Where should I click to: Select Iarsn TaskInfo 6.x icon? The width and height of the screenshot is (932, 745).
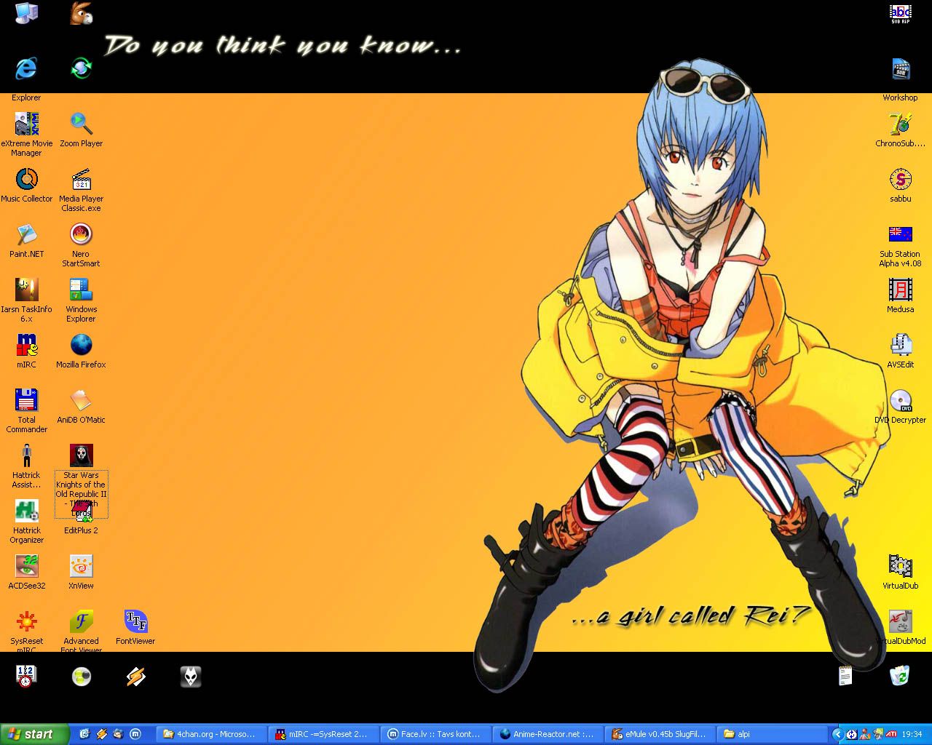click(x=26, y=290)
